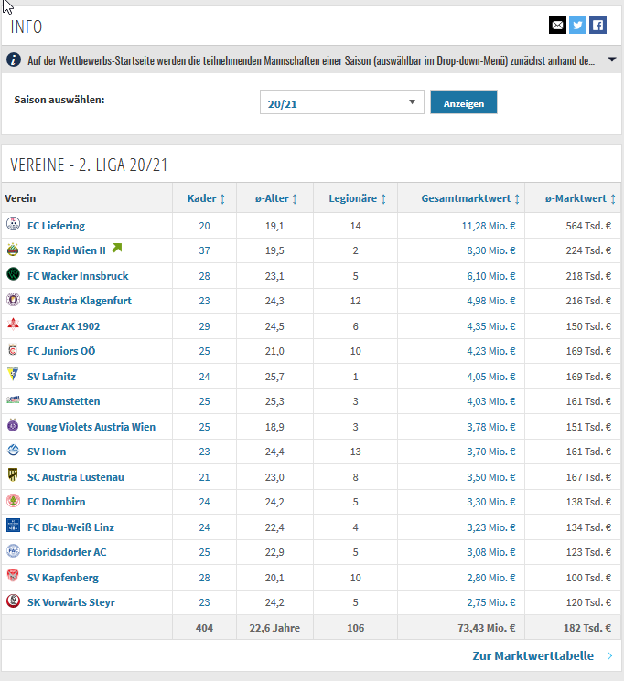Click the Anzeigen button
The height and width of the screenshot is (681, 624).
464,102
